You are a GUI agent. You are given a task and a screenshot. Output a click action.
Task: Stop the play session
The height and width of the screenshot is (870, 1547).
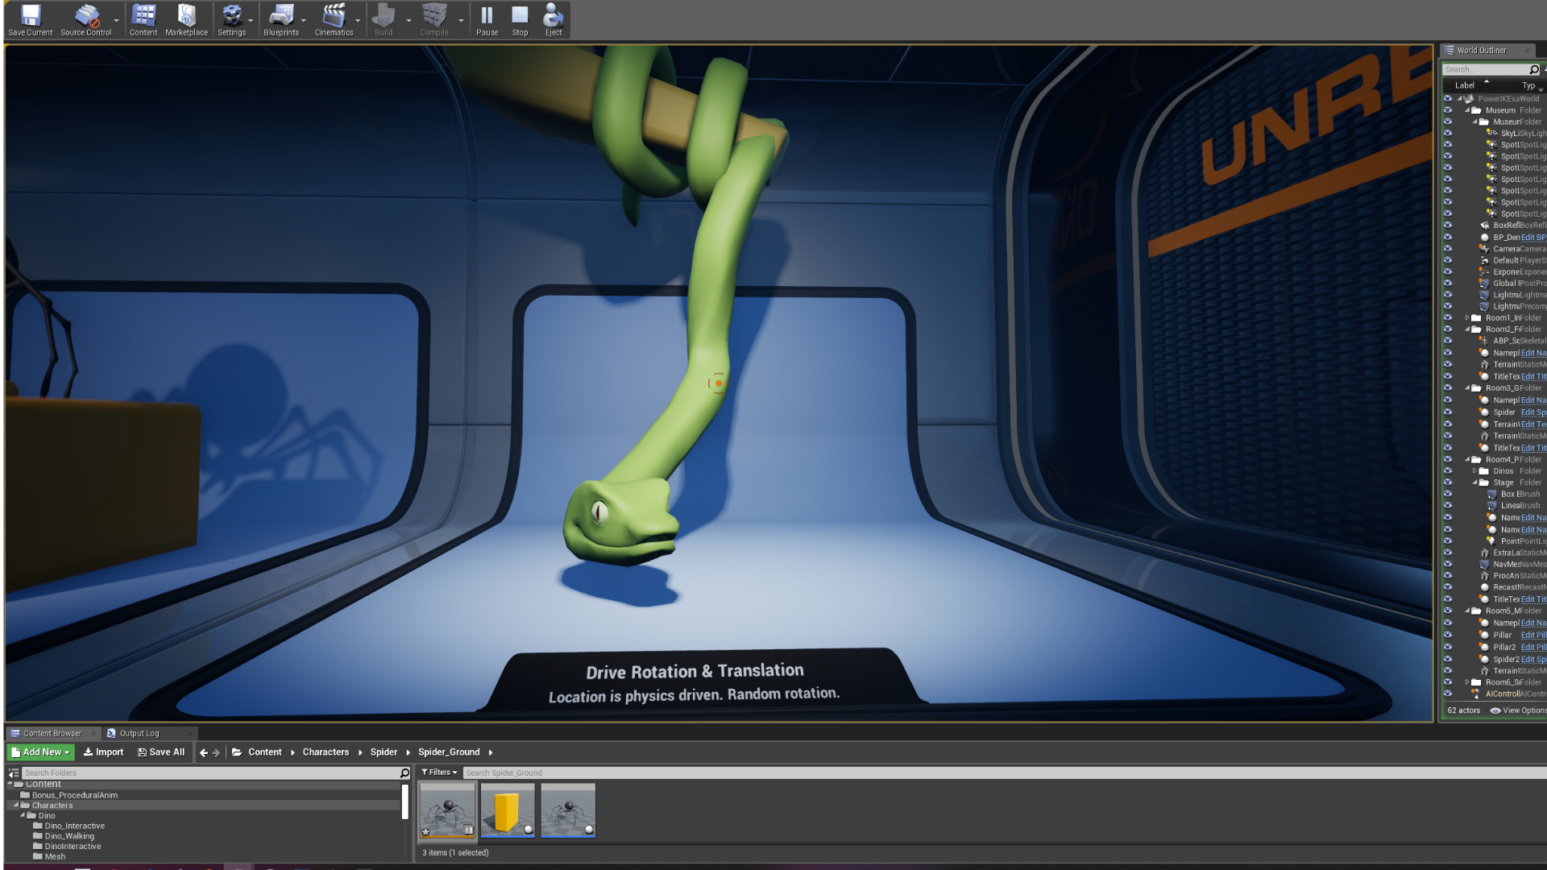[x=520, y=19]
